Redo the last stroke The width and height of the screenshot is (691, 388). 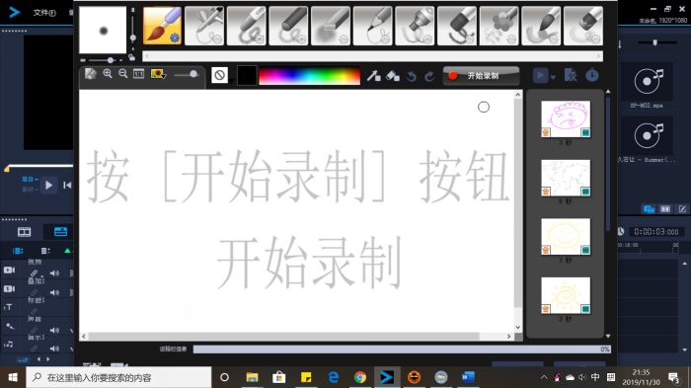tap(429, 76)
